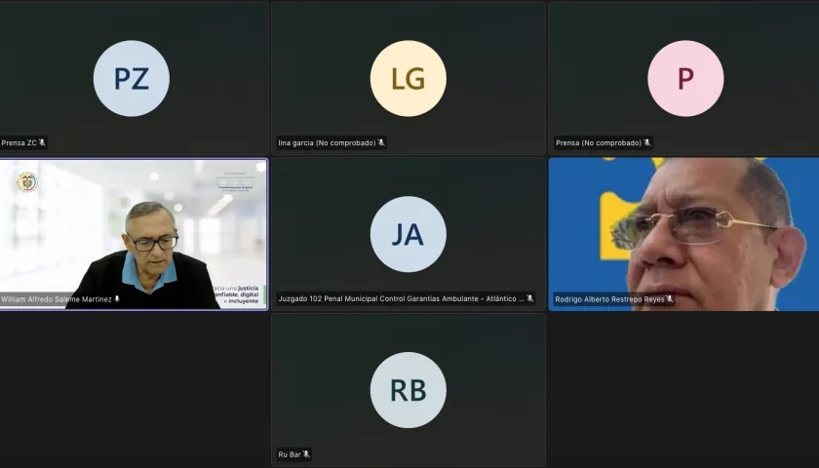Select the JA avatar circle

pos(409,234)
